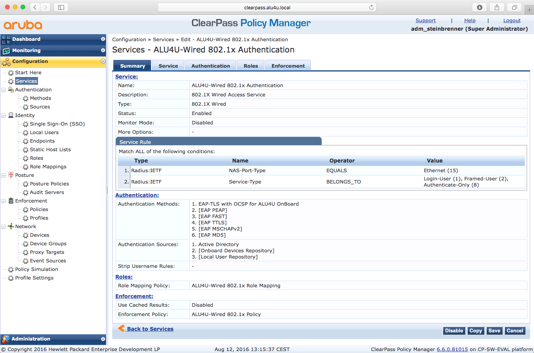Click the Dashboard panel icon
Screen dimensions: 534x353
[x=6, y=39]
